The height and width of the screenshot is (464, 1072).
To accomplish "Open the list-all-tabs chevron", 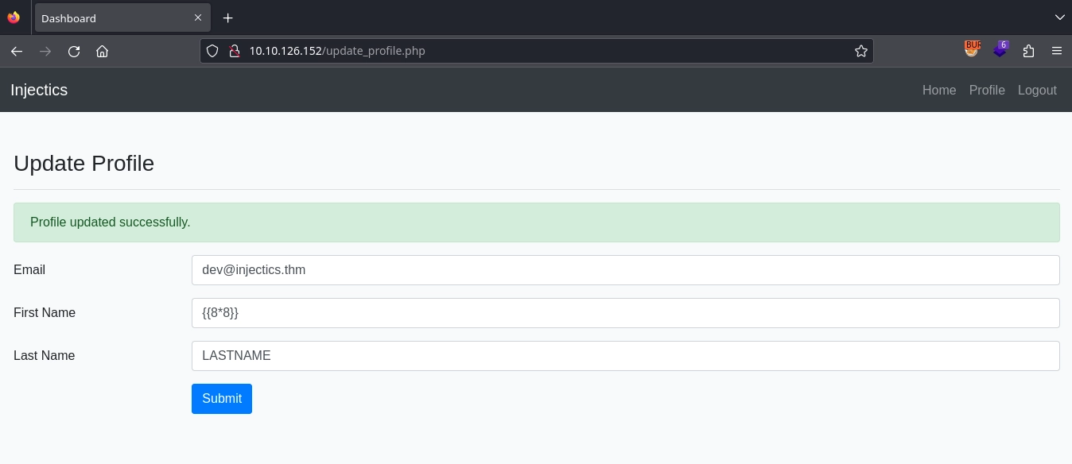I will (1060, 17).
